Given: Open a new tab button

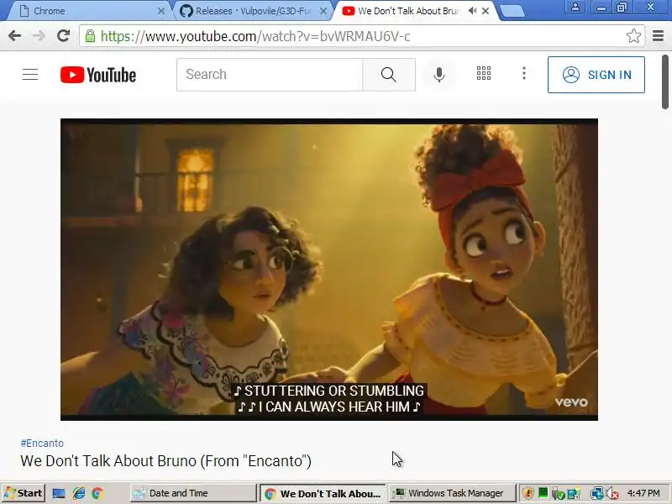Looking at the screenshot, I should [x=512, y=12].
